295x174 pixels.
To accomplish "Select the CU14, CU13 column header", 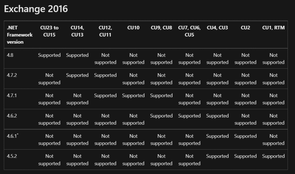I will click(77, 31).
